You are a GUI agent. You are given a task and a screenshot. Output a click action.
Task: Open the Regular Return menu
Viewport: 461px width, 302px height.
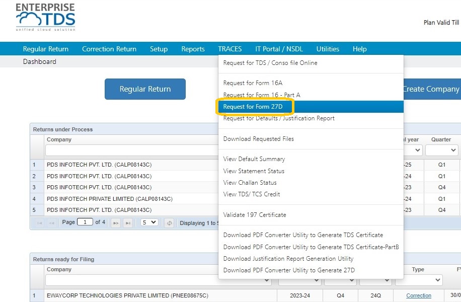pyautogui.click(x=46, y=49)
